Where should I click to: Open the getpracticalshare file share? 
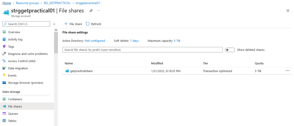81,71
